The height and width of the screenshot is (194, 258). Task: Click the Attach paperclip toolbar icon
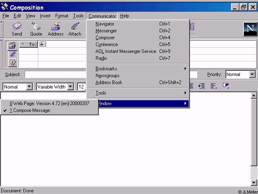[x=75, y=29]
